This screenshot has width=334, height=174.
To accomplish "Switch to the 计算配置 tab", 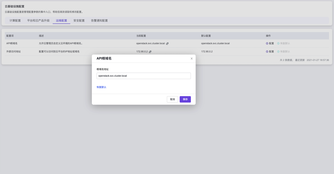I will point(15,21).
